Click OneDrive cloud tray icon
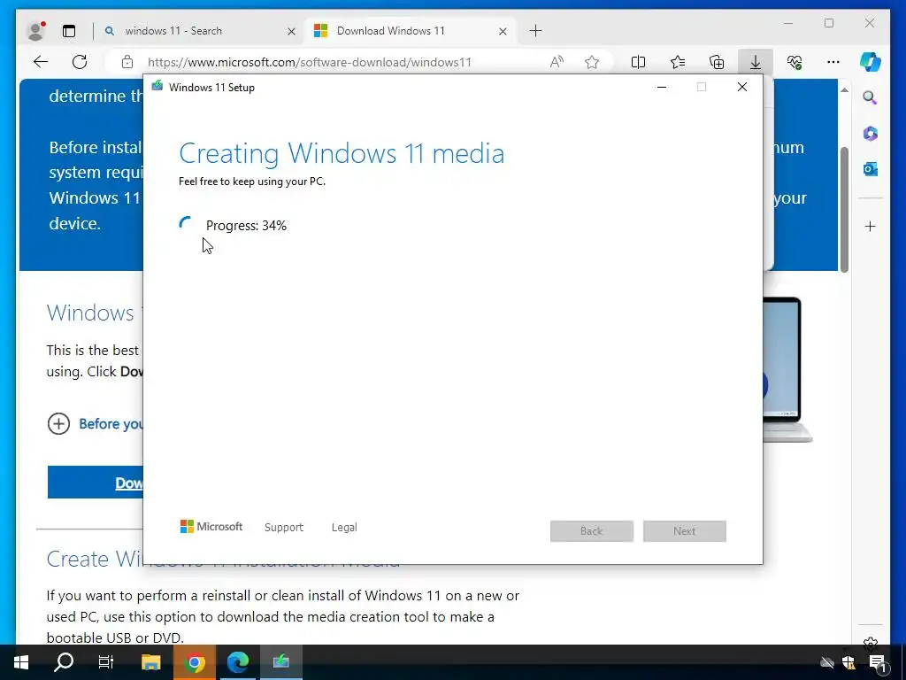Image resolution: width=906 pixels, height=680 pixels. pos(827,662)
